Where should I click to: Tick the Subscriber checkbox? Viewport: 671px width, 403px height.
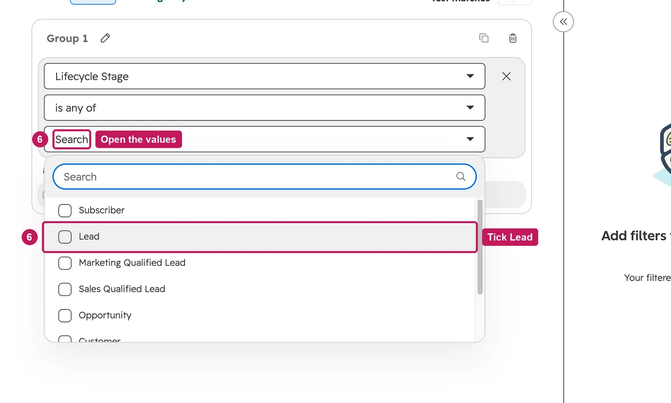coord(65,210)
